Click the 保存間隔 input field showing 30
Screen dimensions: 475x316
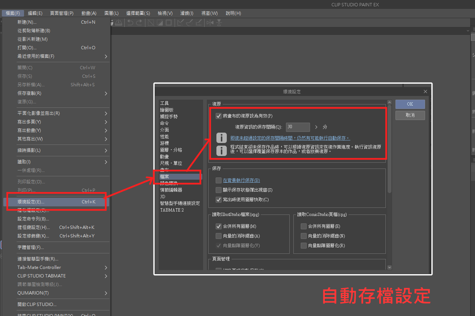297,127
